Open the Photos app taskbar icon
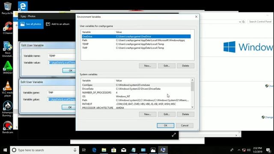Image resolution: width=274 pixels, height=154 pixels. pyautogui.click(x=153, y=150)
